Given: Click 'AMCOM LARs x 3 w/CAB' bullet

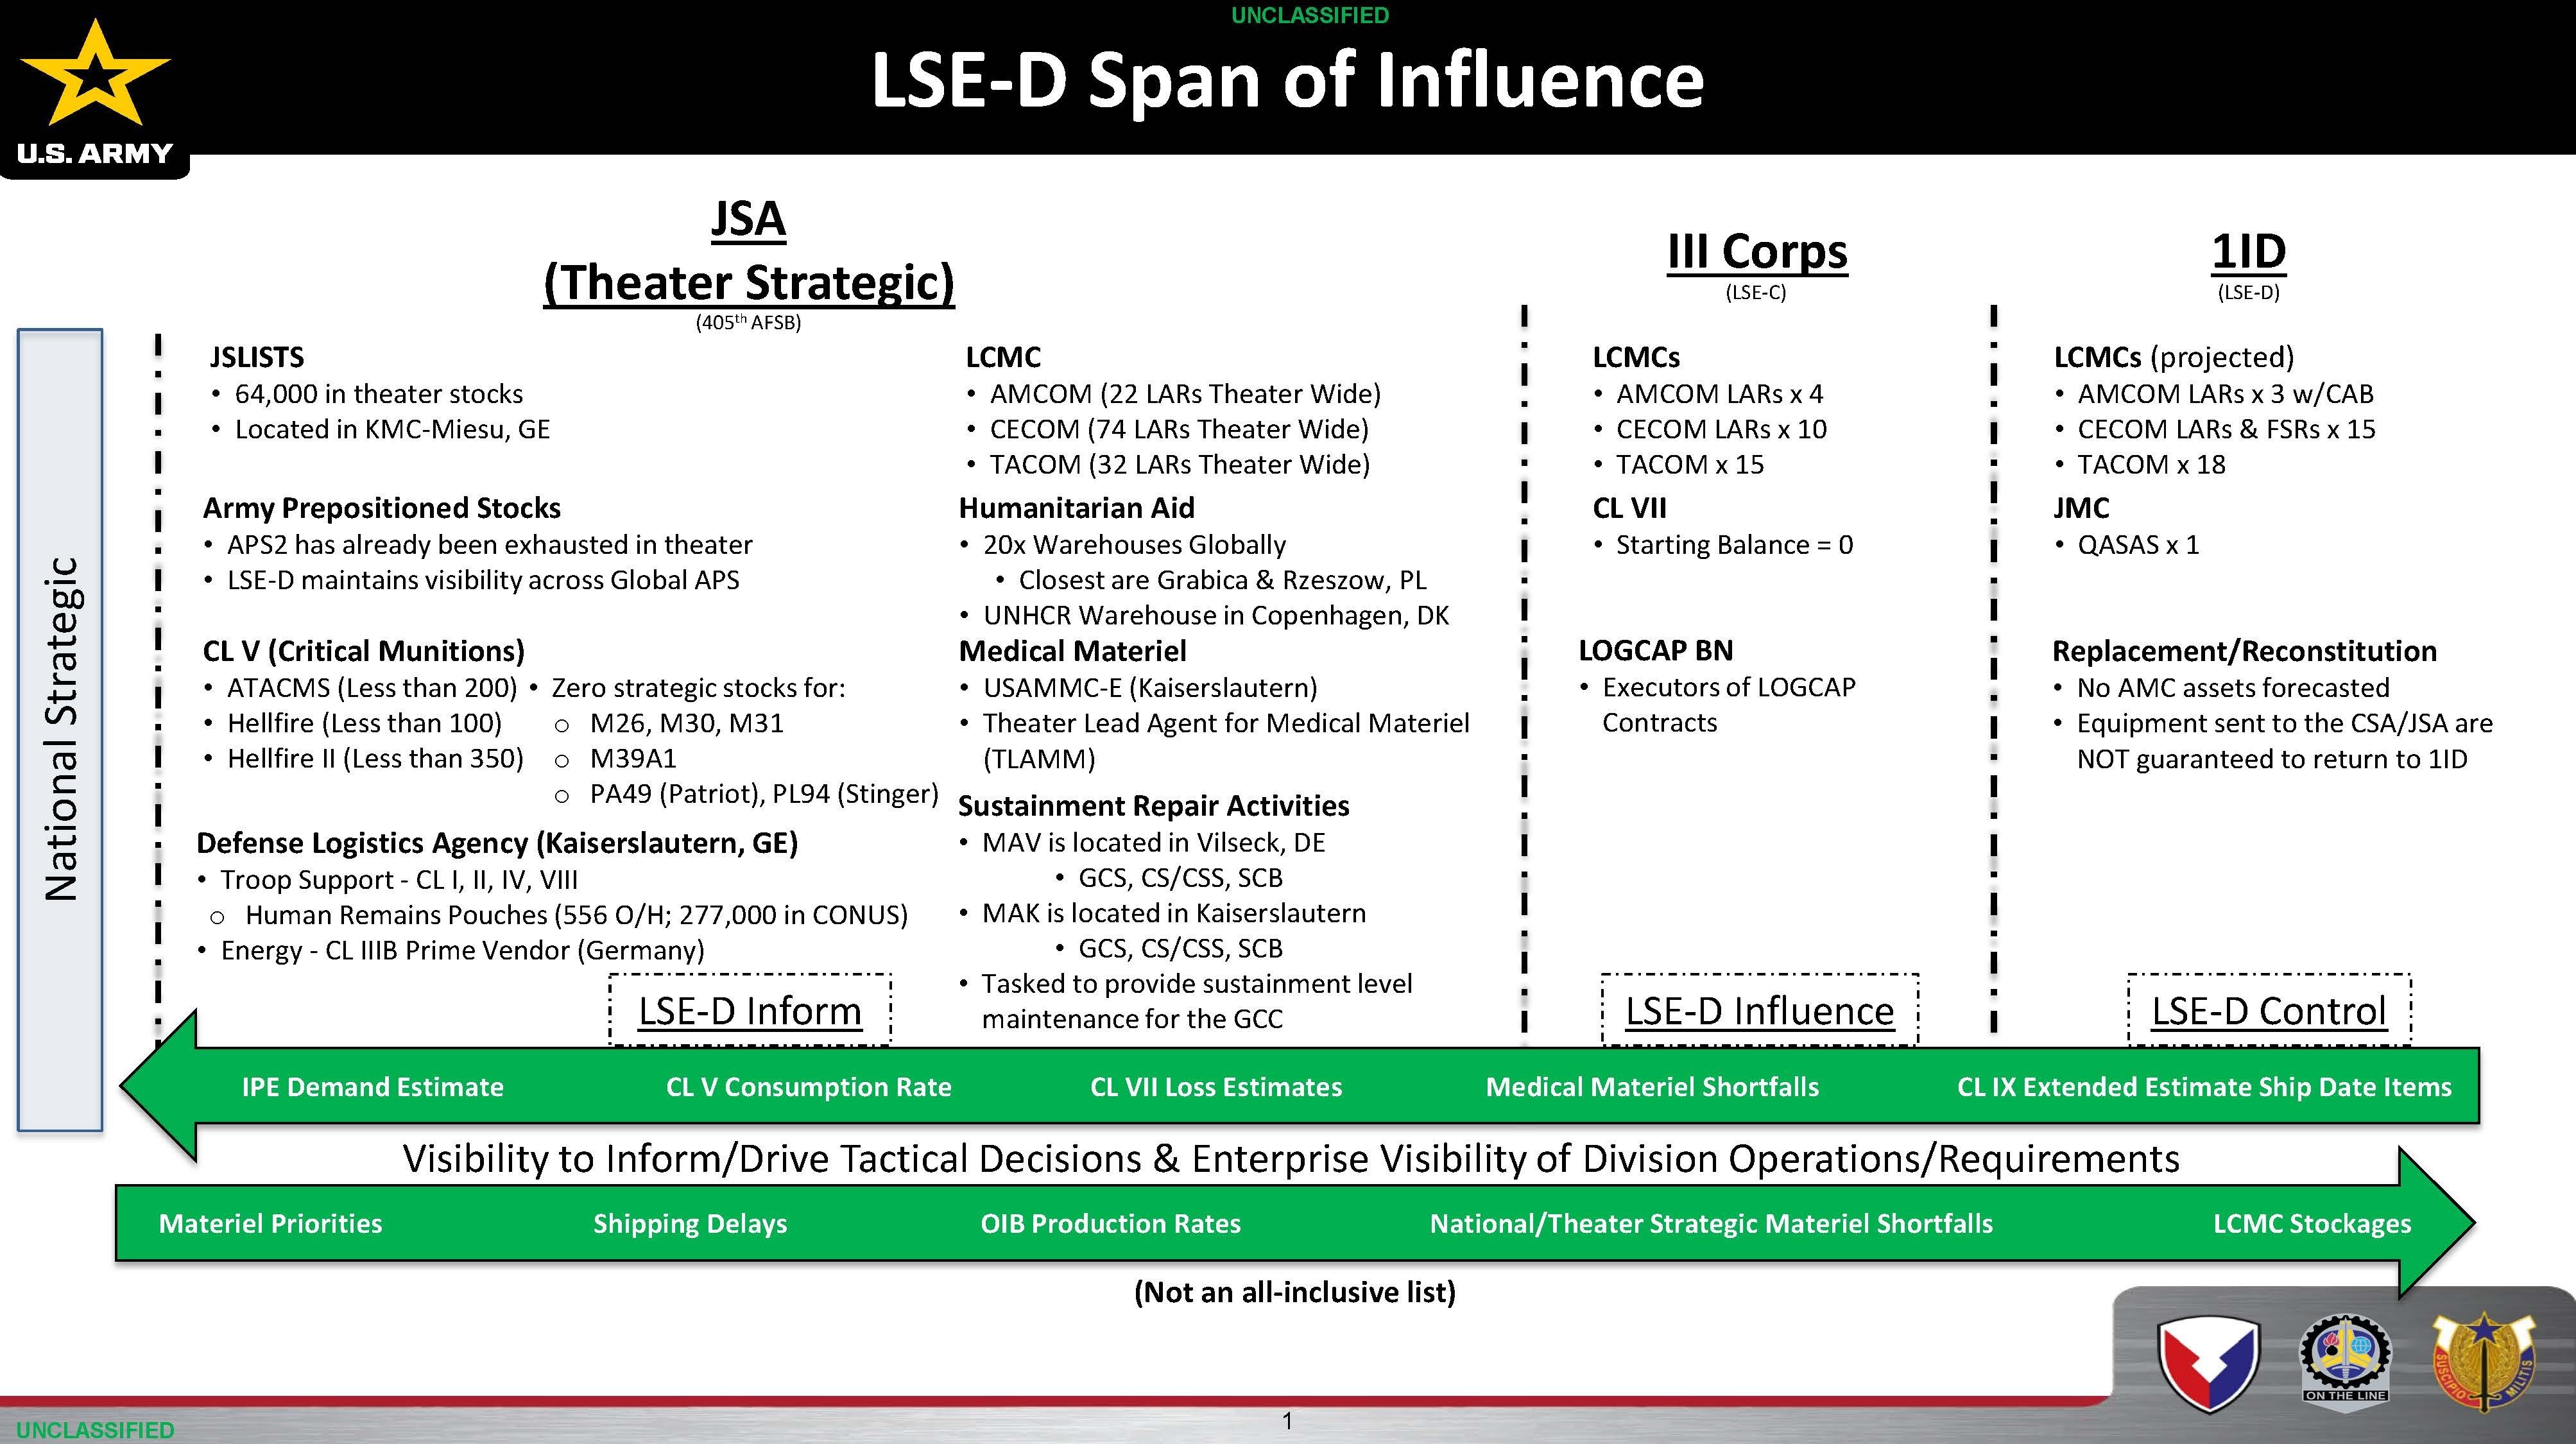Looking at the screenshot, I should [2225, 394].
